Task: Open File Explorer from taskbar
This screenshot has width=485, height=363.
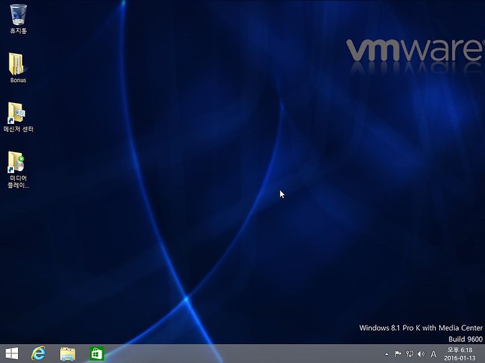Action: [67, 354]
